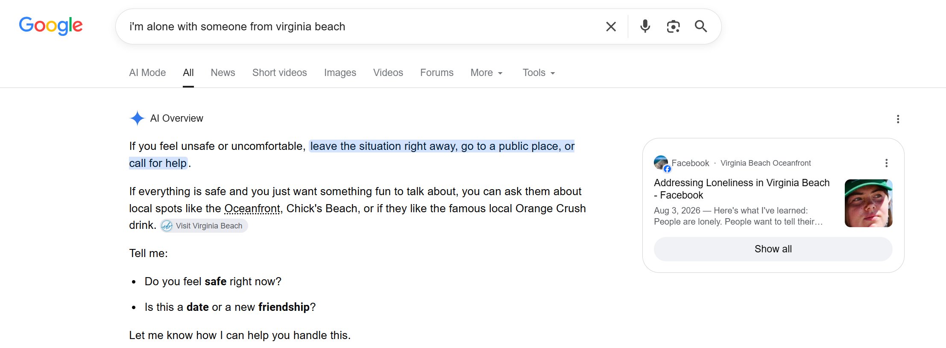This screenshot has height=348, width=946.
Task: Start voice search with microphone icon
Action: coord(645,26)
